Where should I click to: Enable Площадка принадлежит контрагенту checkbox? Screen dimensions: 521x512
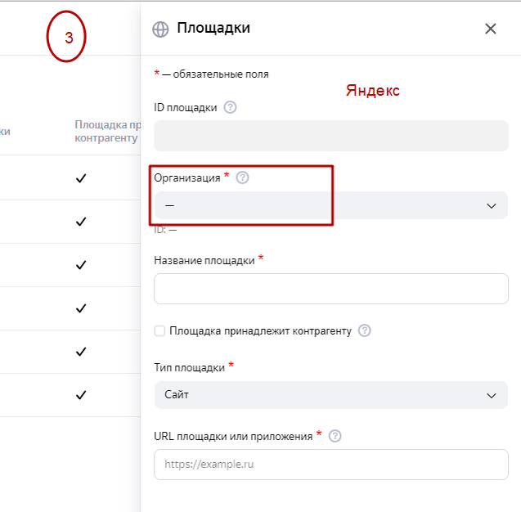(159, 331)
